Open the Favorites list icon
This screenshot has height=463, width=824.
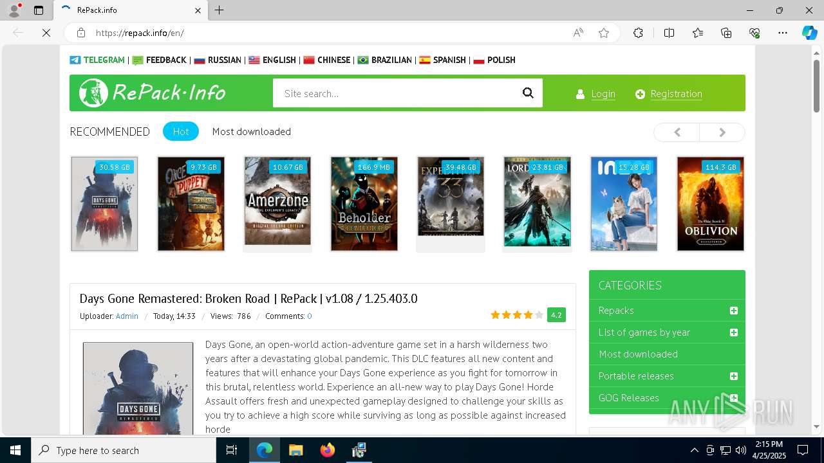[698, 33]
